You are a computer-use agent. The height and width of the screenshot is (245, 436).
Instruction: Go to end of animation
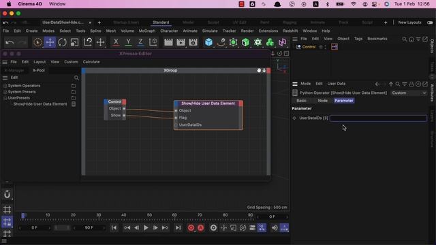178,228
